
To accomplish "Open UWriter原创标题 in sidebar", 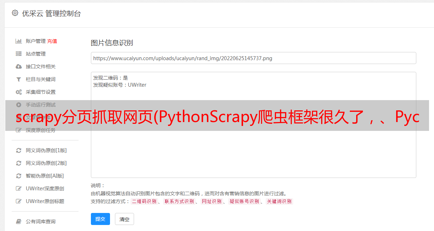I will coord(45,201).
